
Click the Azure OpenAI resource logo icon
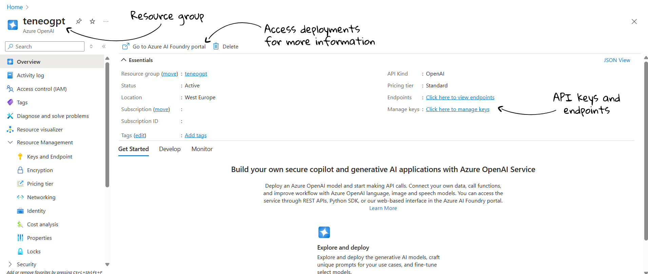point(13,25)
